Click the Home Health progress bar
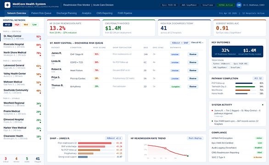 tap(246, 93)
